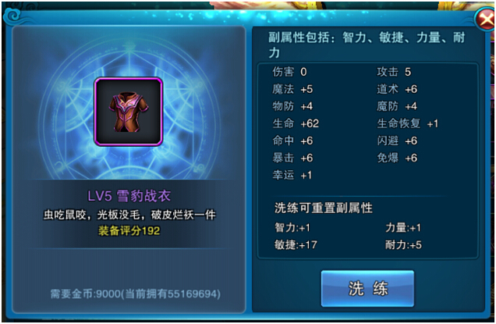Click the swirl ornament in dialog corner
This screenshot has height=324, width=496.
[x=13, y=15]
